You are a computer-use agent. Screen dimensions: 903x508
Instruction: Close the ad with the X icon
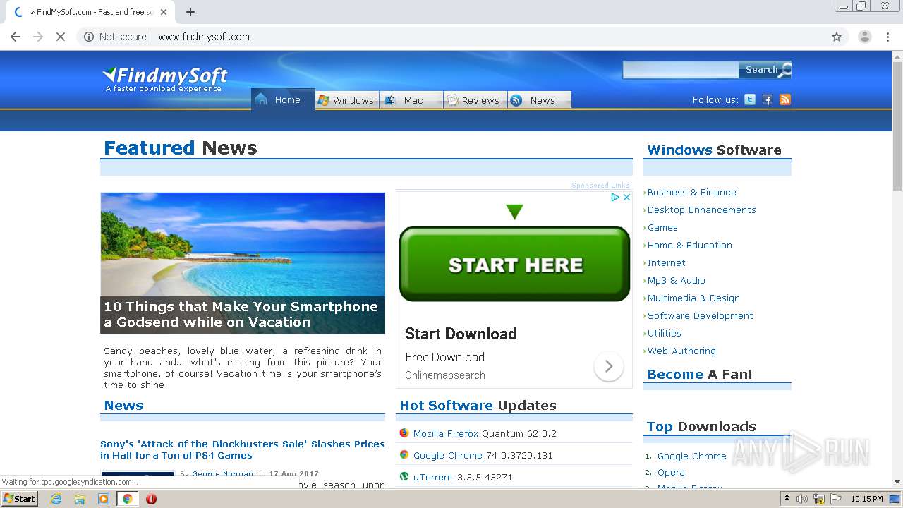(626, 198)
